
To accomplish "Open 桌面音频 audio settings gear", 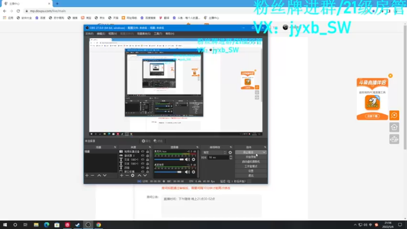I will 193,172.
